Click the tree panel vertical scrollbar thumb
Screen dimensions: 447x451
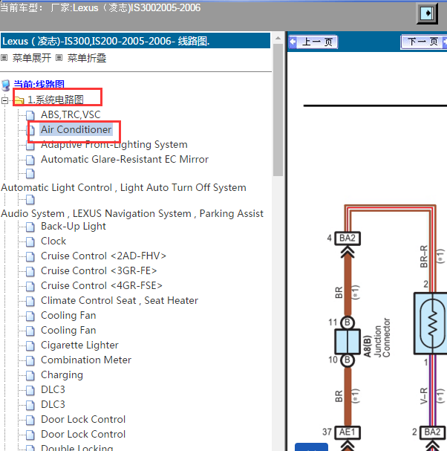coord(278,109)
